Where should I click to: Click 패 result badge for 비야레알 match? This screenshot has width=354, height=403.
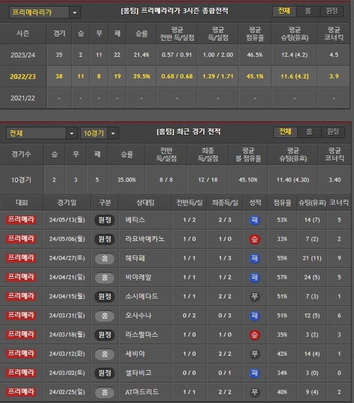tap(255, 277)
